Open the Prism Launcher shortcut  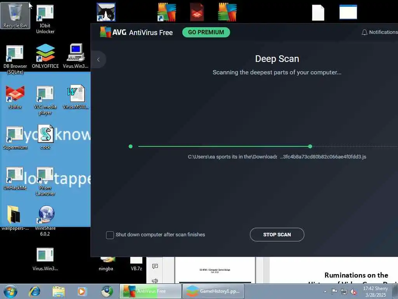tap(45, 181)
